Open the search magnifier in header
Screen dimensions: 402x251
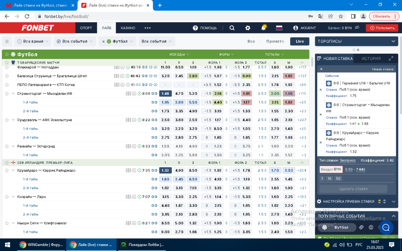(x=232, y=28)
